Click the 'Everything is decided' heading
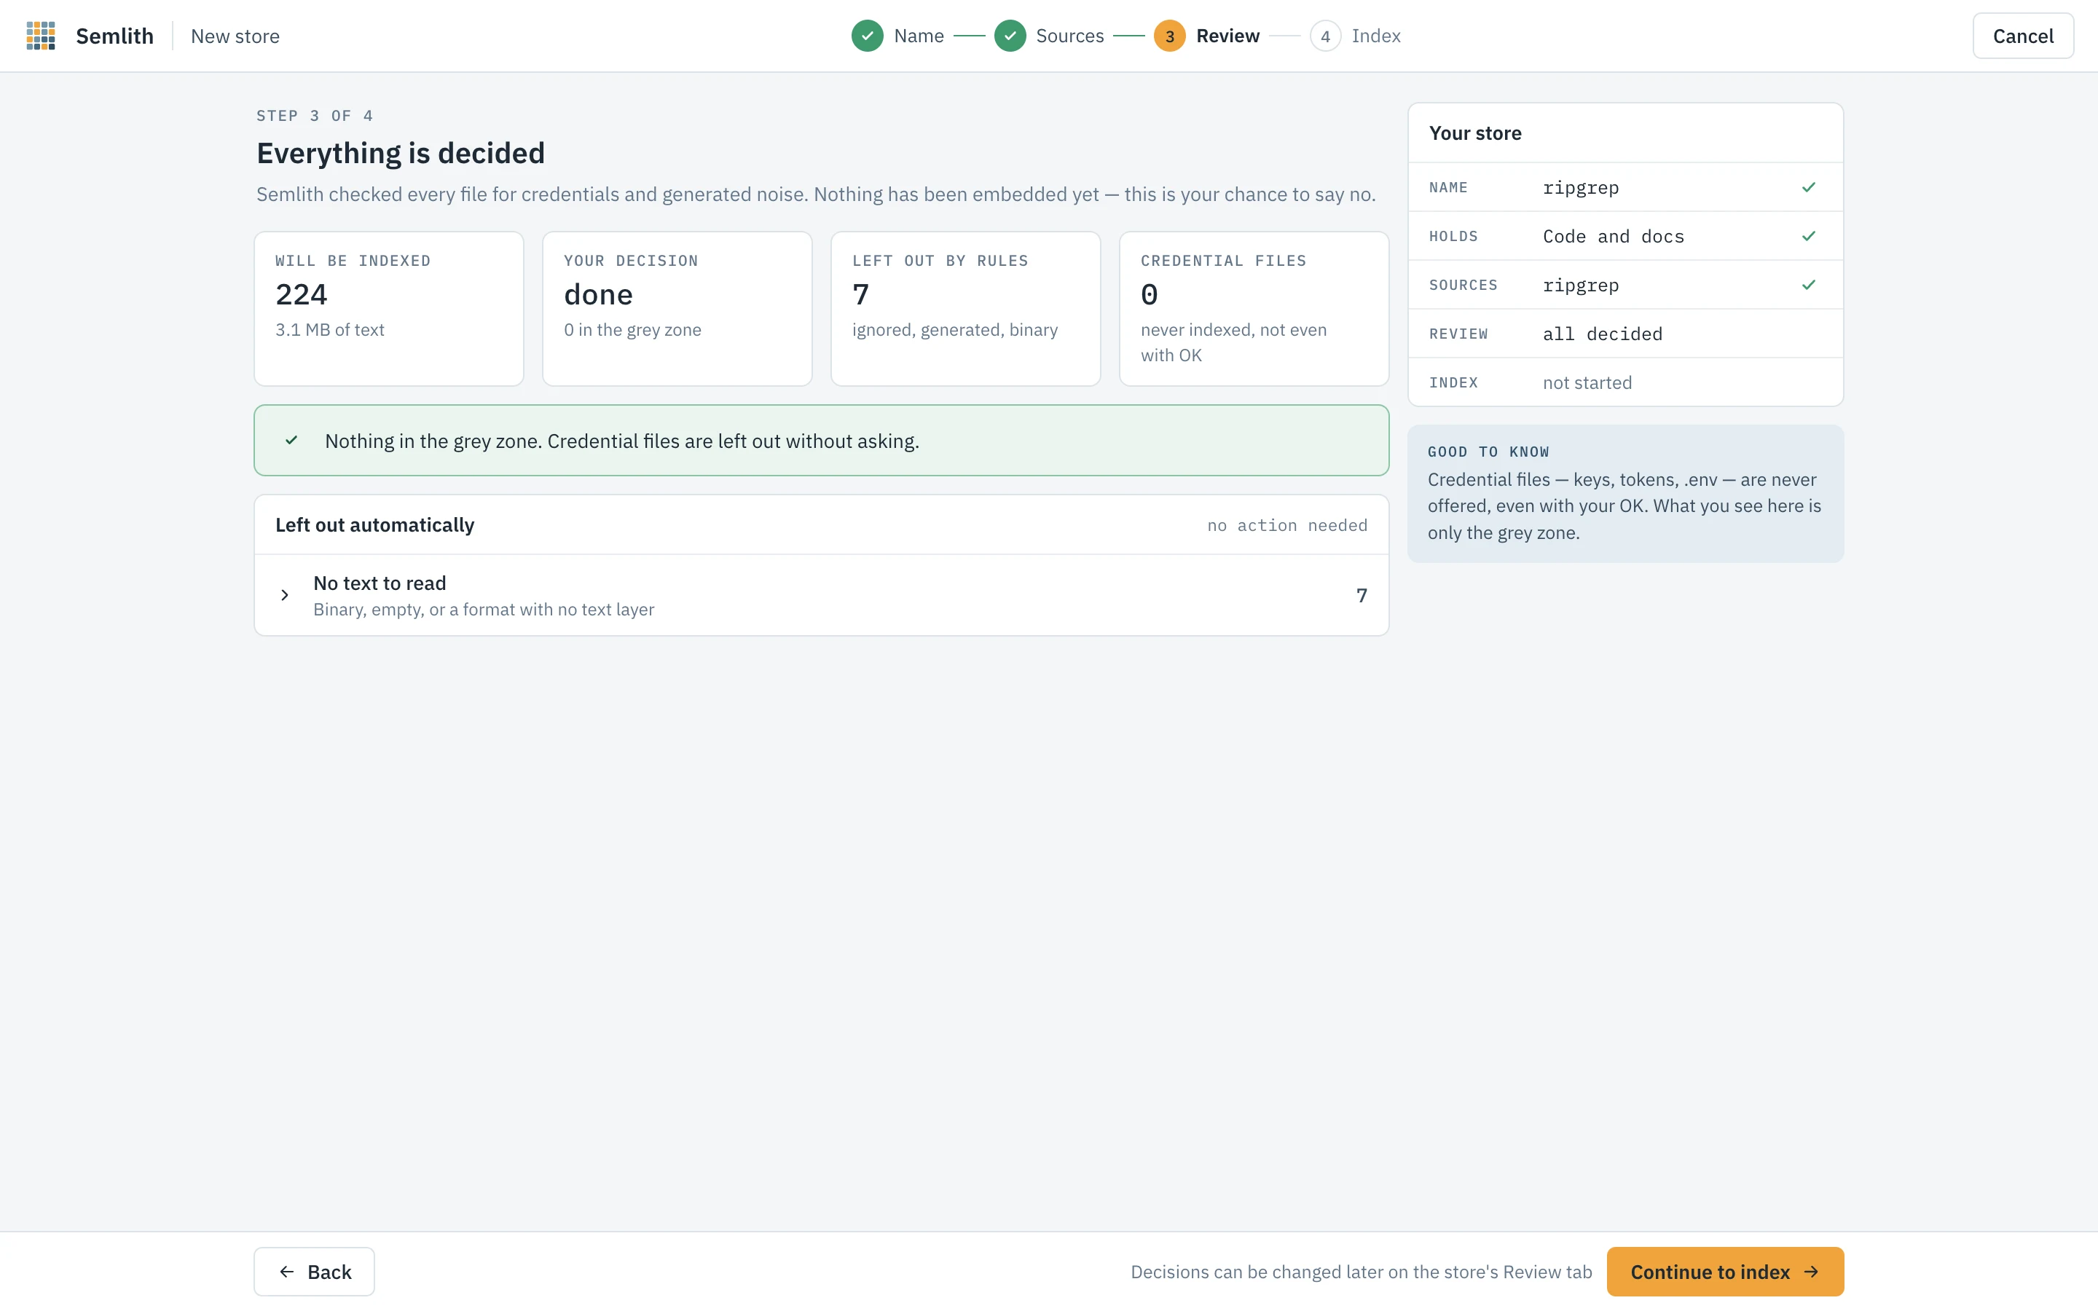 click(x=401, y=153)
